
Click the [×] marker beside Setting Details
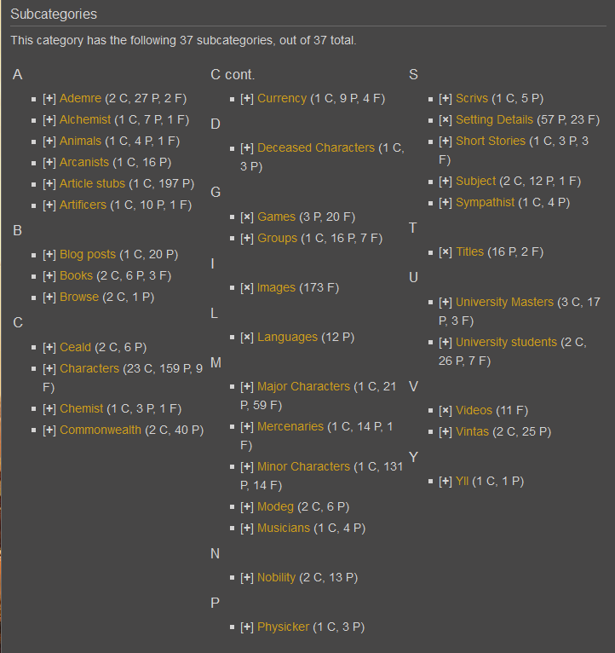(x=445, y=120)
